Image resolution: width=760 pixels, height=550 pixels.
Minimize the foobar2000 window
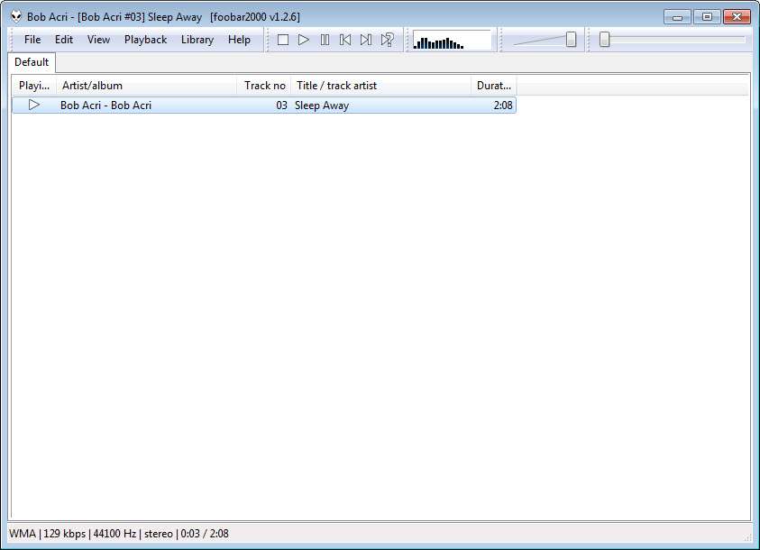coord(678,17)
